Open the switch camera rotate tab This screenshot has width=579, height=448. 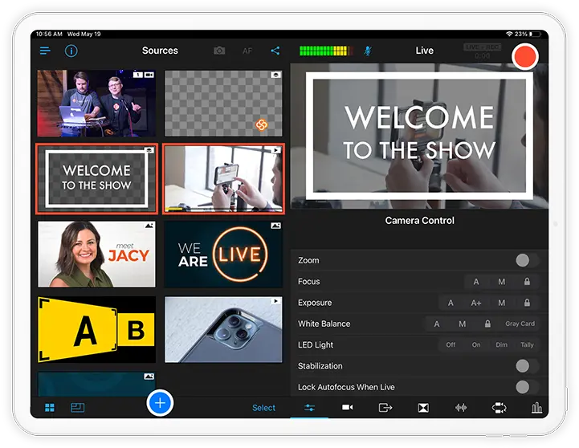click(x=499, y=408)
